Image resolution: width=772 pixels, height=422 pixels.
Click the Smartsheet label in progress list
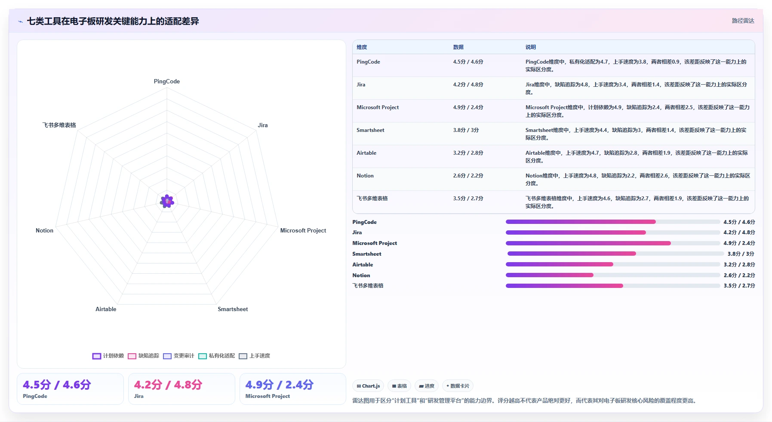point(367,254)
